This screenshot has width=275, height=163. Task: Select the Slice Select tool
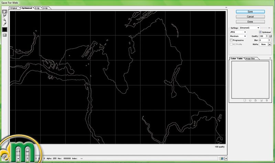click(x=4, y=16)
